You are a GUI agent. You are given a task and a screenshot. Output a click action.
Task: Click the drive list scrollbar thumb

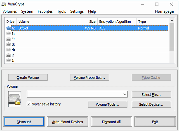point(172,37)
